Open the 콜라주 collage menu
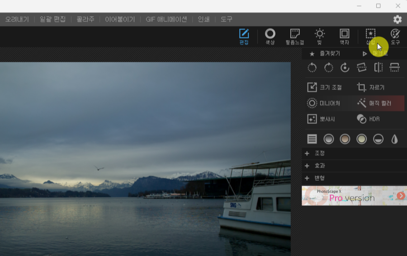This screenshot has height=256, width=407. click(85, 19)
